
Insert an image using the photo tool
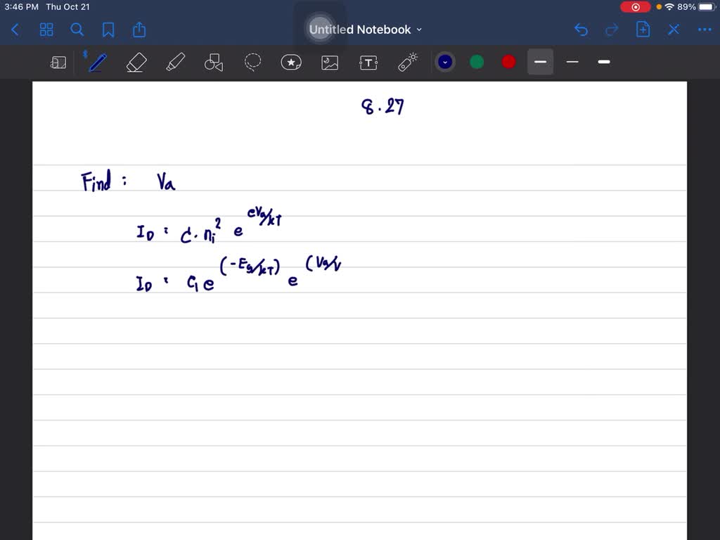[329, 62]
